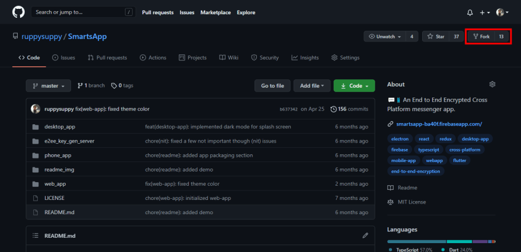Select the flutter topic tag
The image size is (521, 252).
click(459, 161)
